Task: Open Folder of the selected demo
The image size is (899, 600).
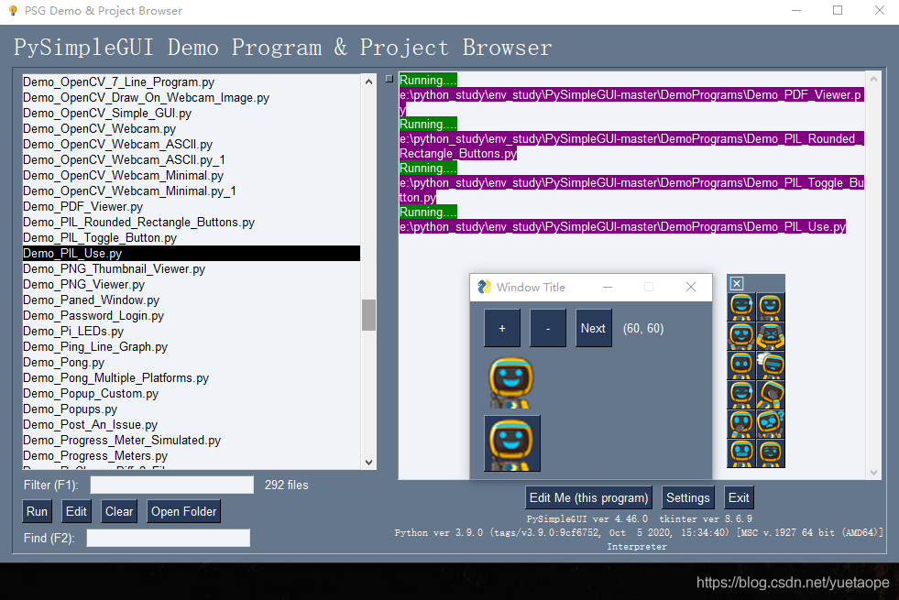Action: click(183, 511)
